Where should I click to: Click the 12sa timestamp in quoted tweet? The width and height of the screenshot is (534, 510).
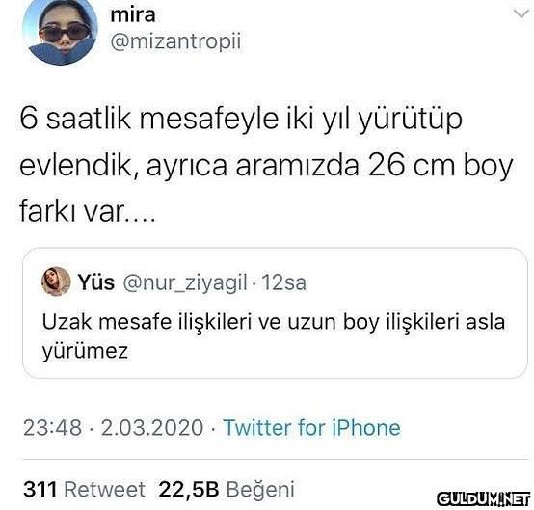[x=284, y=282]
